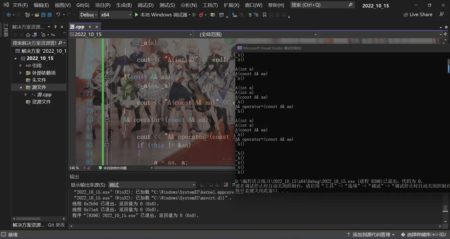Pin the Solution Explorer panel

point(55,27)
